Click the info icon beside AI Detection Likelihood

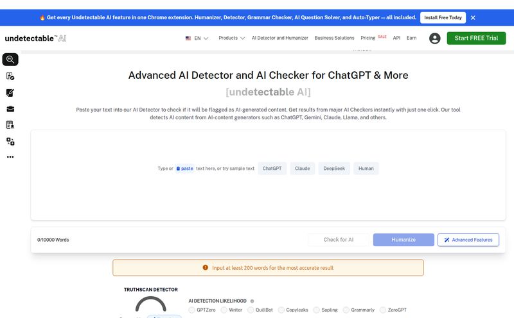pos(252,301)
